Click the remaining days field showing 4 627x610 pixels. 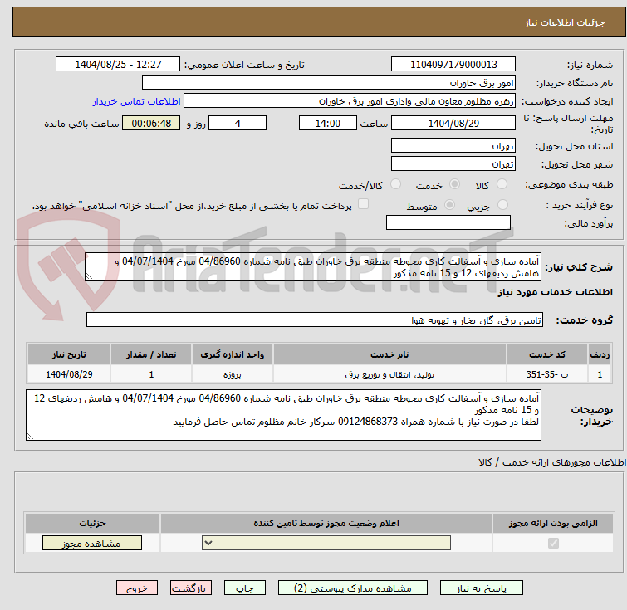pos(238,123)
